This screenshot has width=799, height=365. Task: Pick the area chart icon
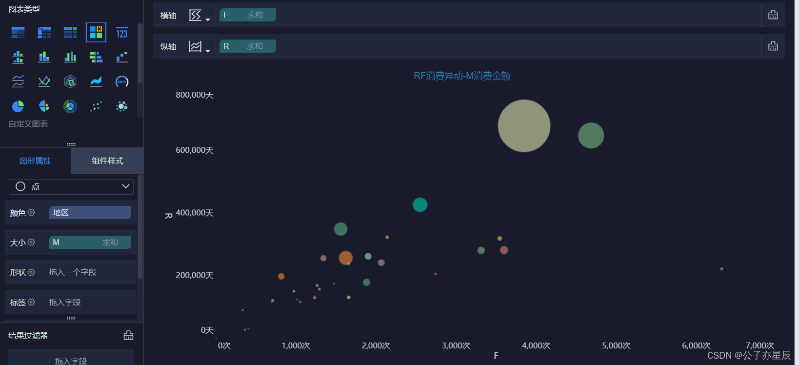tap(96, 81)
